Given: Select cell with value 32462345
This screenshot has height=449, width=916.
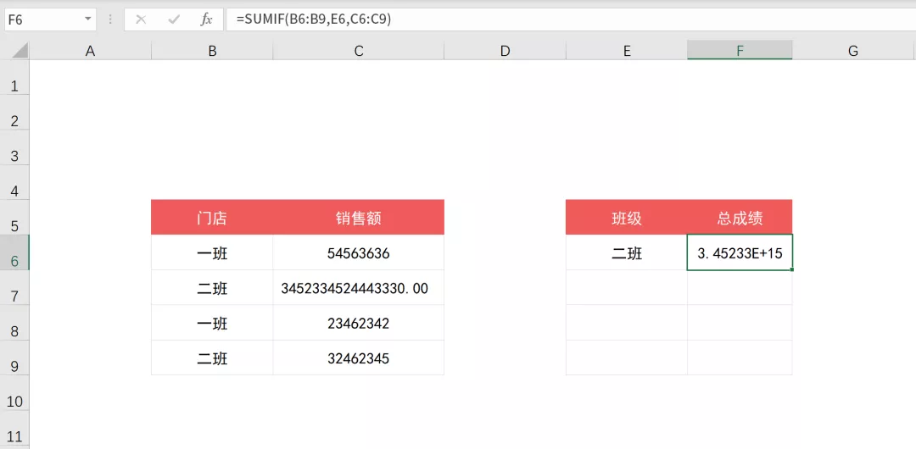Looking at the screenshot, I should (359, 358).
